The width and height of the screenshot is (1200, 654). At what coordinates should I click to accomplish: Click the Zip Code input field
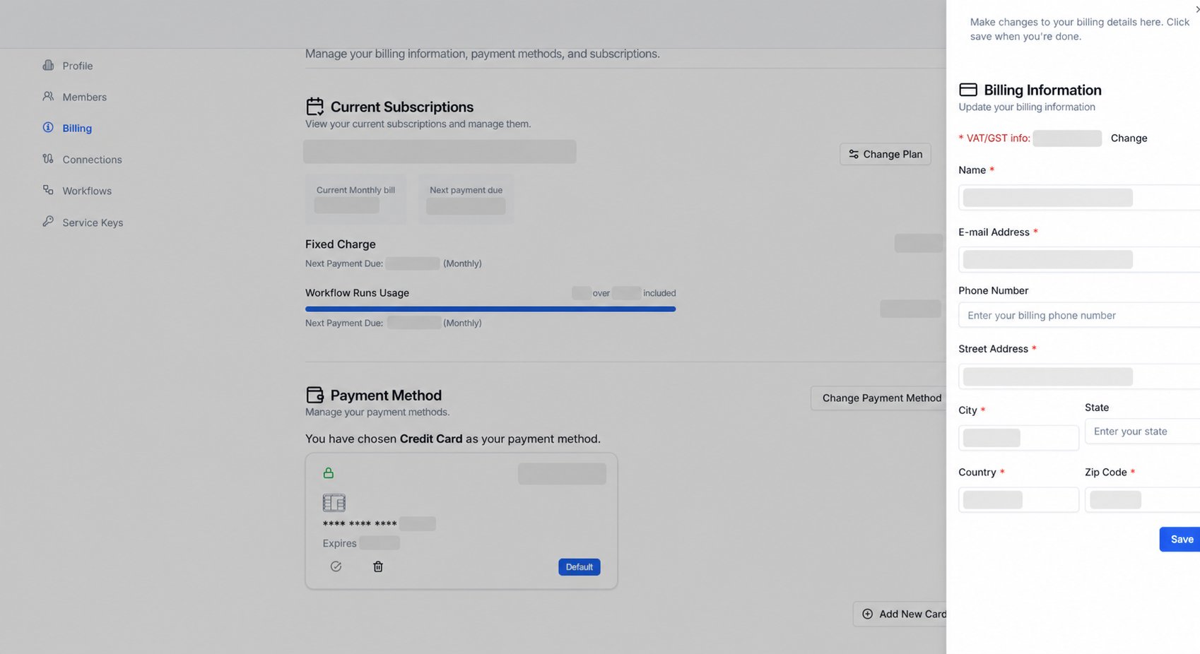1143,500
